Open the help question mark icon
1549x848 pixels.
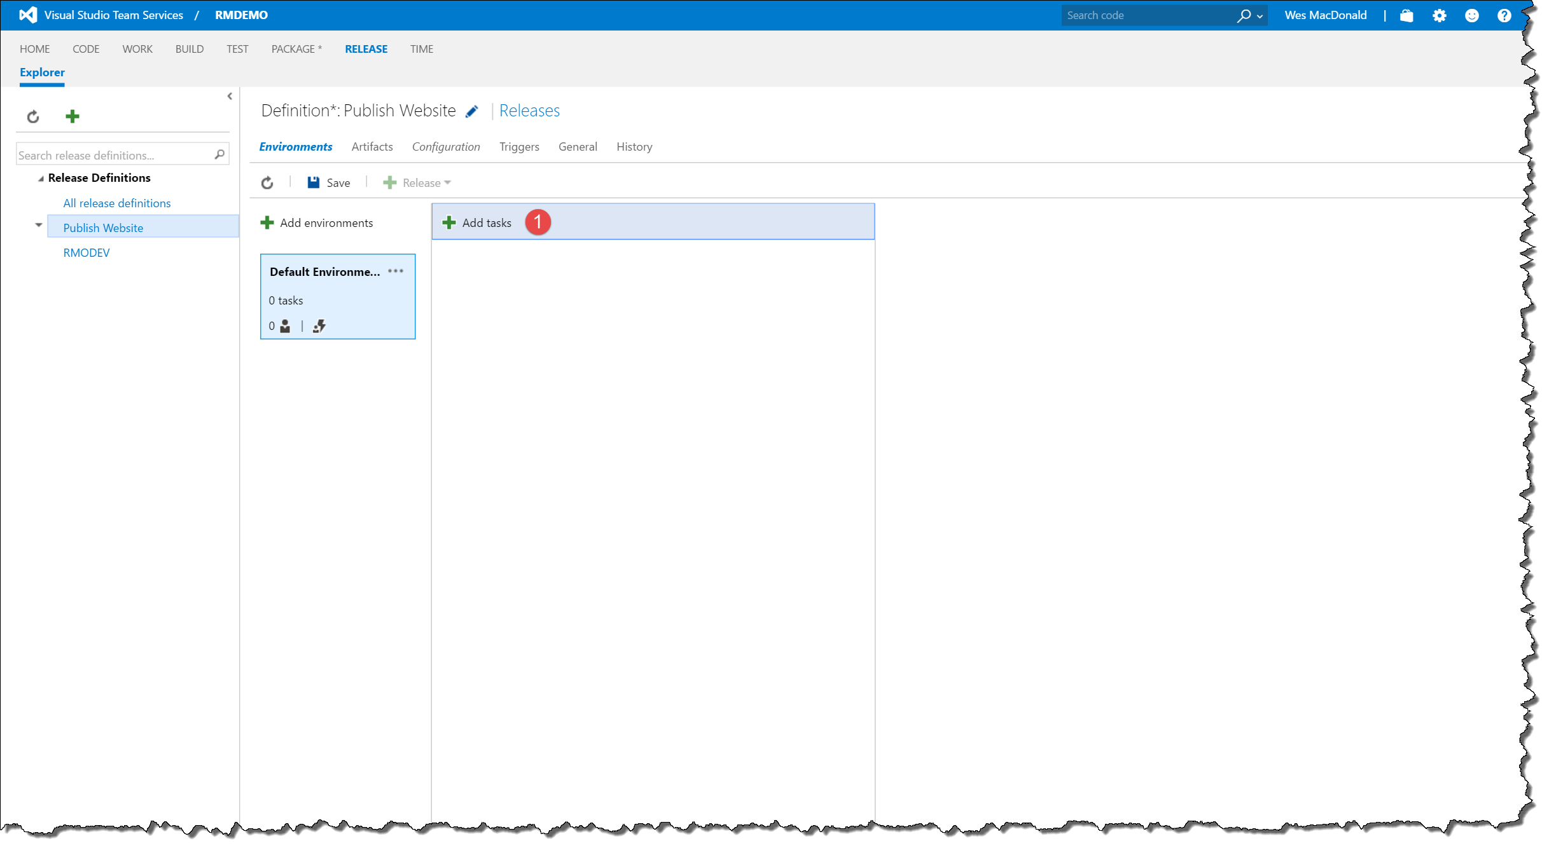(x=1504, y=15)
